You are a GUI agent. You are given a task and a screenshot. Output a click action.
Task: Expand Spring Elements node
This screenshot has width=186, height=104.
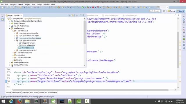click(x=10, y=23)
